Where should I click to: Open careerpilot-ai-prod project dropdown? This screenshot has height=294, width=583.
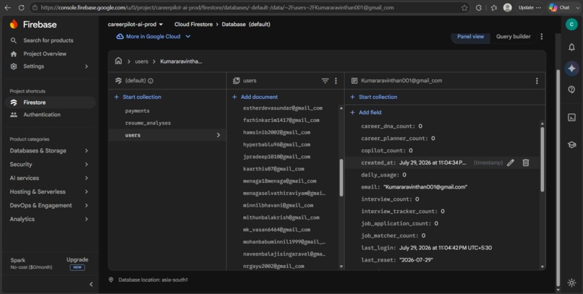coord(135,24)
